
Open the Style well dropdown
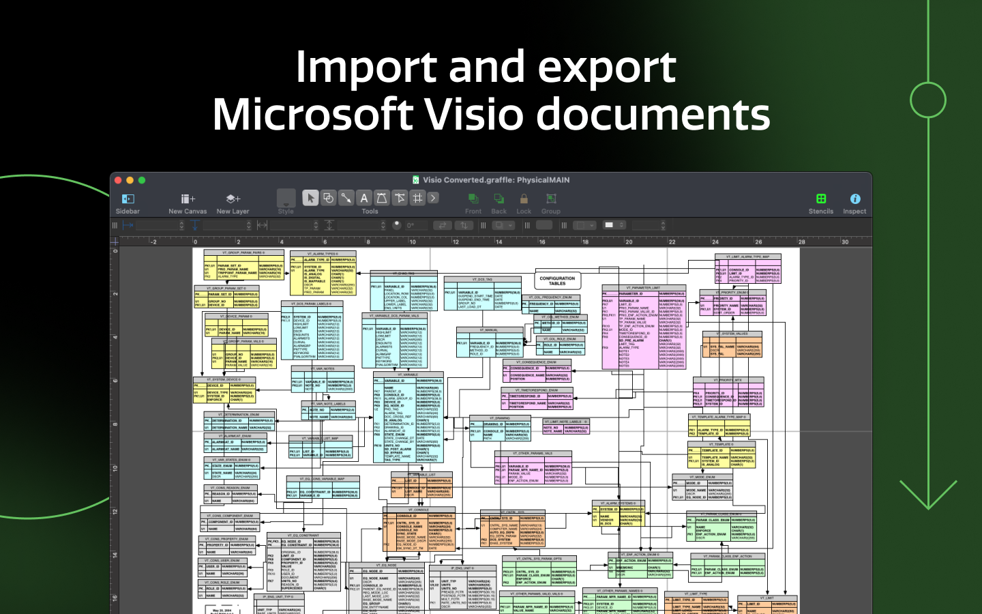click(286, 198)
